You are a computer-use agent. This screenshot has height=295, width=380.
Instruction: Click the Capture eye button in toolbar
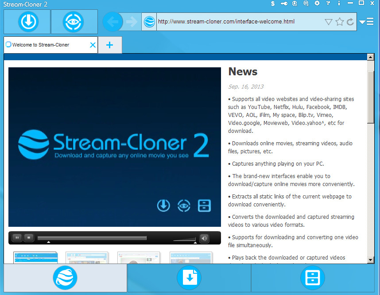[74, 22]
